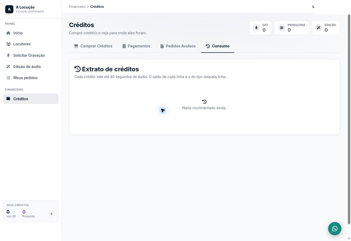Image resolution: width=351 pixels, height=241 pixels.
Task: Open Locutores in sidebar
Action: click(31, 44)
